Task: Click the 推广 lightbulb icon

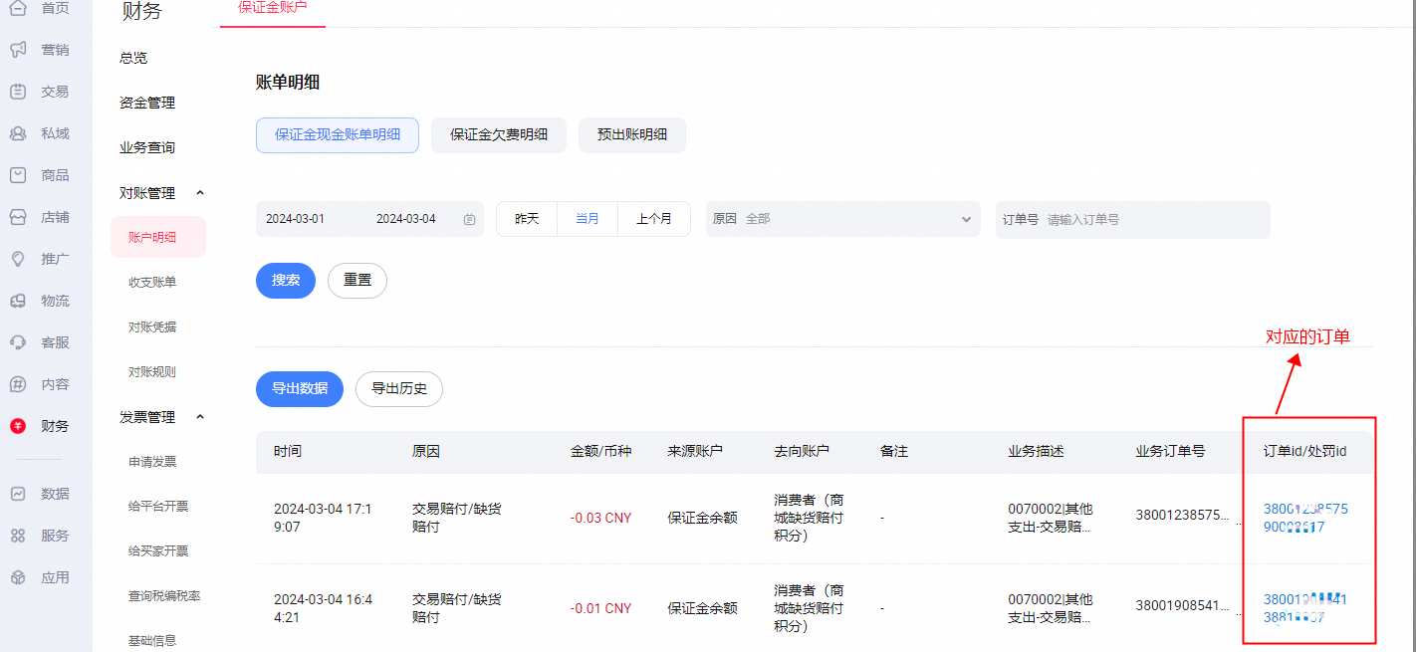Action: click(x=18, y=259)
